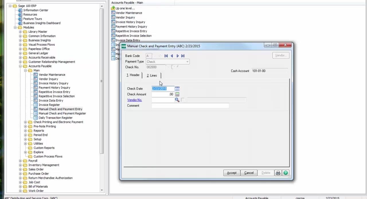367x199 pixels.
Task: Expand the Library Master module
Action: click(x=20, y=32)
